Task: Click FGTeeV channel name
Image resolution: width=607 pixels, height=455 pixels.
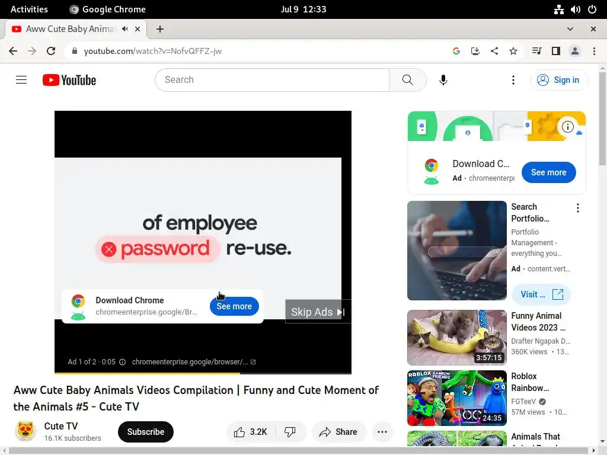Action: pyautogui.click(x=523, y=402)
